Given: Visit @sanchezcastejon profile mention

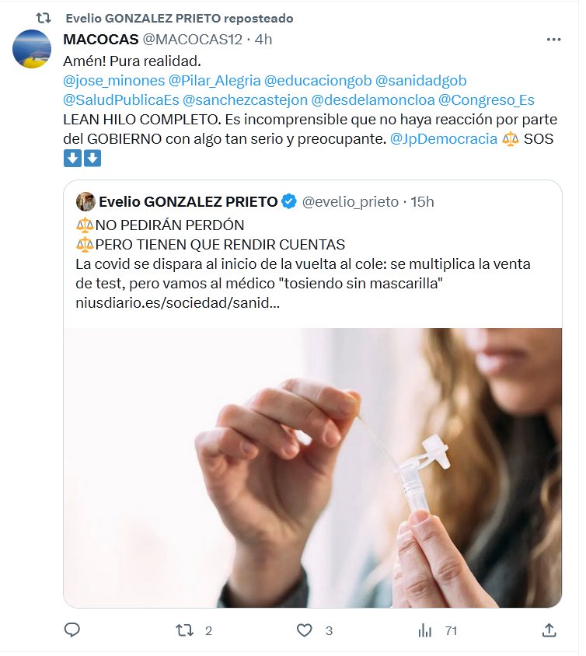Looking at the screenshot, I should (245, 100).
